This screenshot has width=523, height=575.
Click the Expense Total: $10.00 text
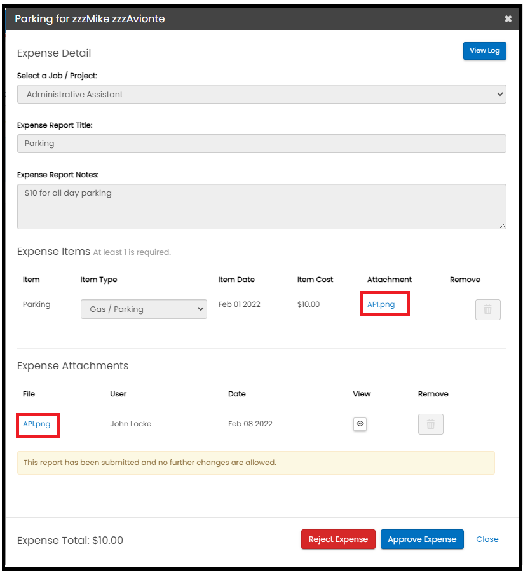coord(70,540)
